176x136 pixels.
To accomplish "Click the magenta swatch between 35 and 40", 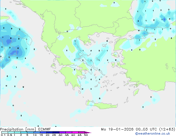I will tap(69, 132).
